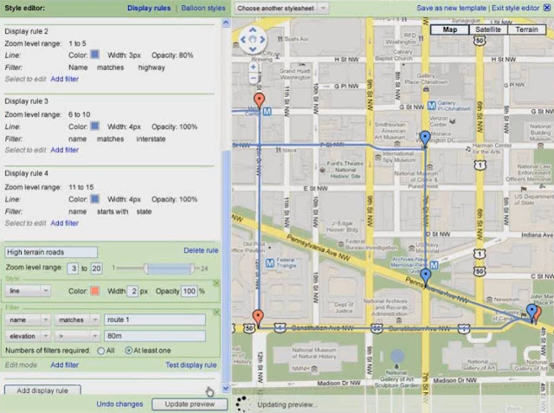Click the Opacity field showing 100
The height and width of the screenshot is (413, 554).
[x=189, y=291]
